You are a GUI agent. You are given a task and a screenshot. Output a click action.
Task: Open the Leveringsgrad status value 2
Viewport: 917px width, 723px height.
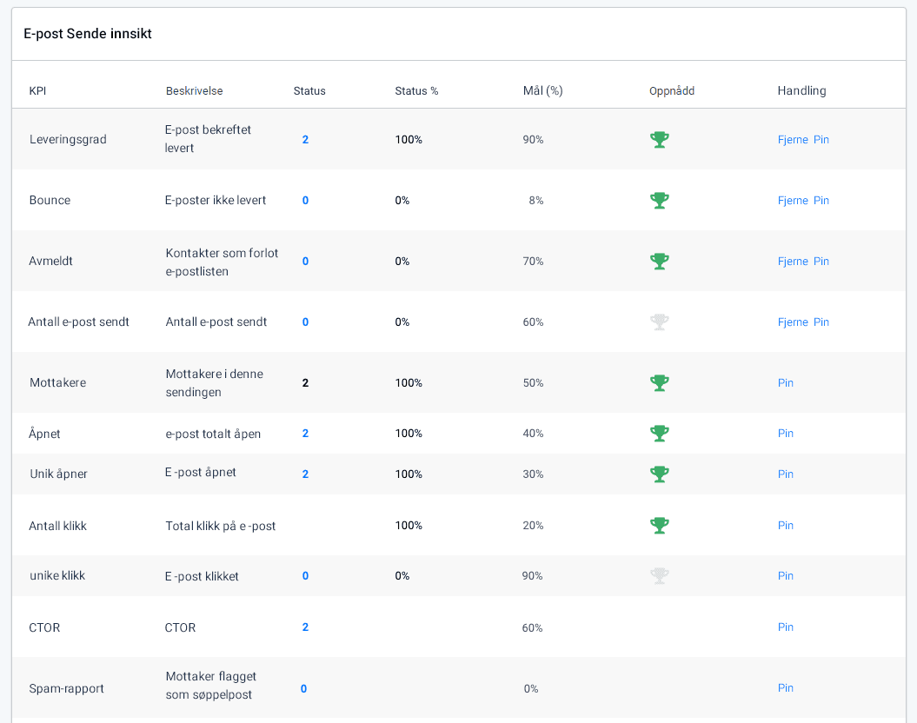coord(305,140)
